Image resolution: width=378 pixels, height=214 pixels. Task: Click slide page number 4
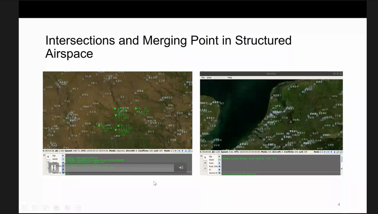339,205
